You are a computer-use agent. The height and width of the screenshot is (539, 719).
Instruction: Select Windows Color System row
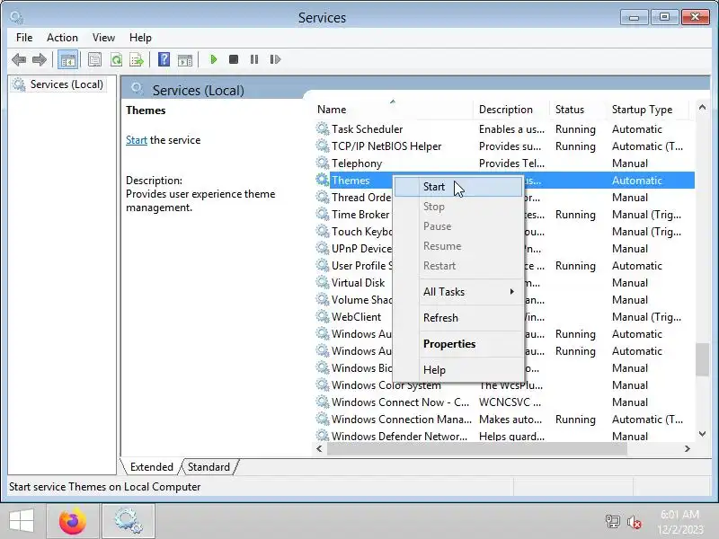(x=504, y=385)
